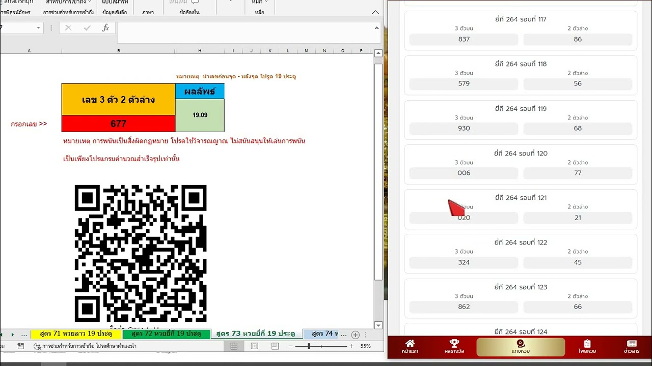Click the sheet tab next arrow
652x366 pixels.
[x=13, y=334]
